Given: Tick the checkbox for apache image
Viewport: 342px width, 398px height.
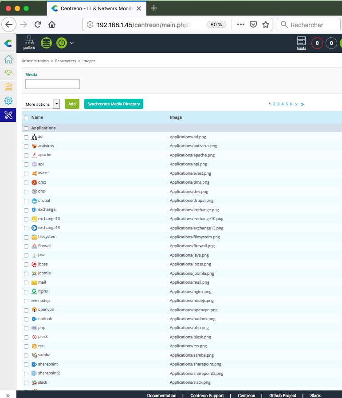Looking at the screenshot, I should tap(26, 155).
